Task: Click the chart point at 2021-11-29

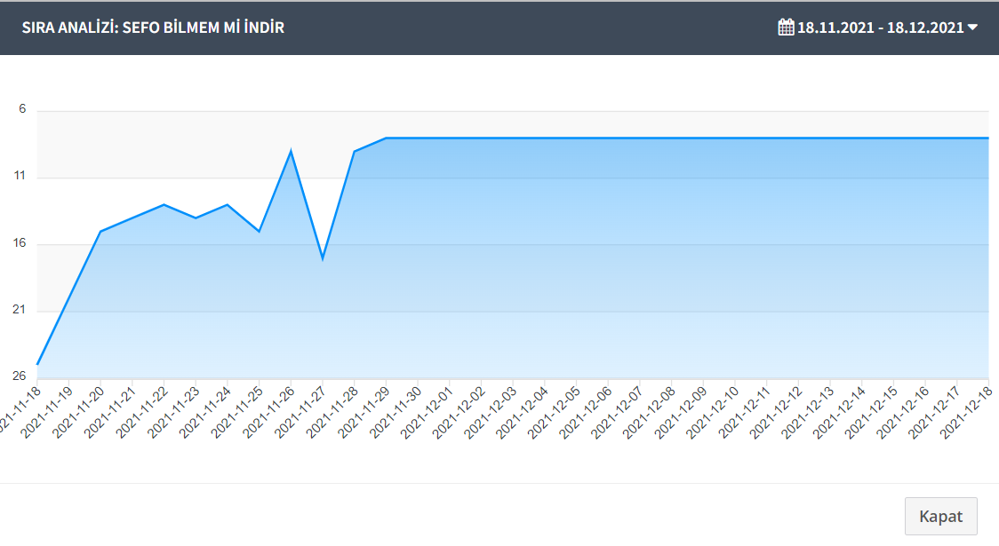Action: click(386, 138)
